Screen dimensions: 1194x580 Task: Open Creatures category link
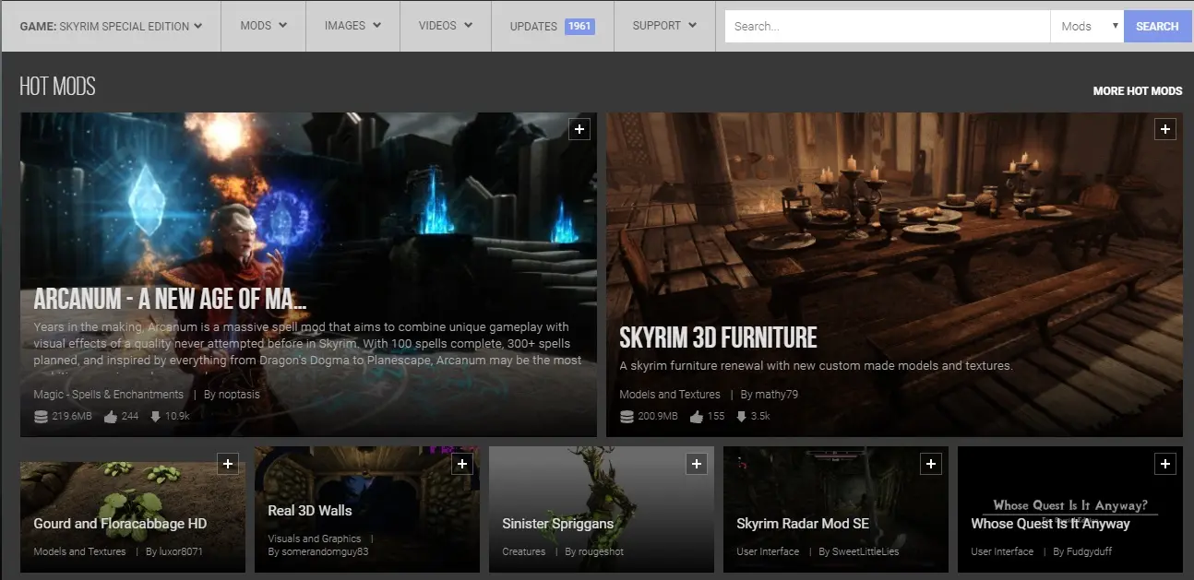[523, 551]
